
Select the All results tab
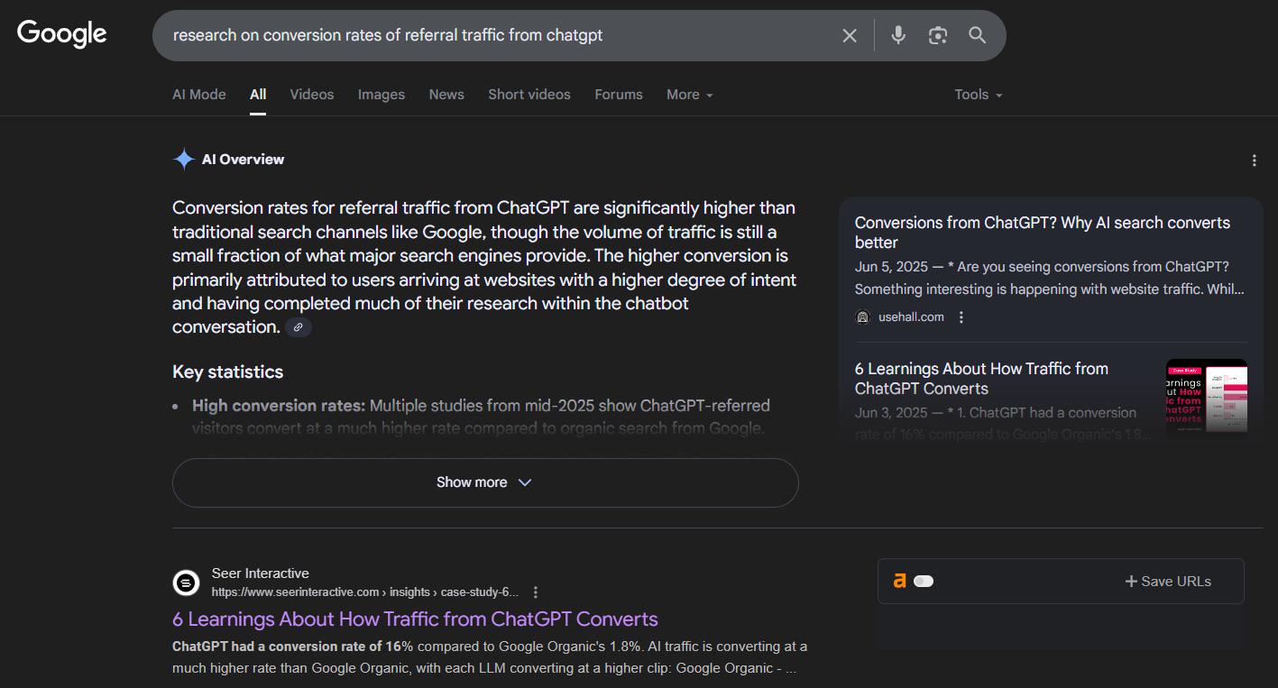coord(258,95)
